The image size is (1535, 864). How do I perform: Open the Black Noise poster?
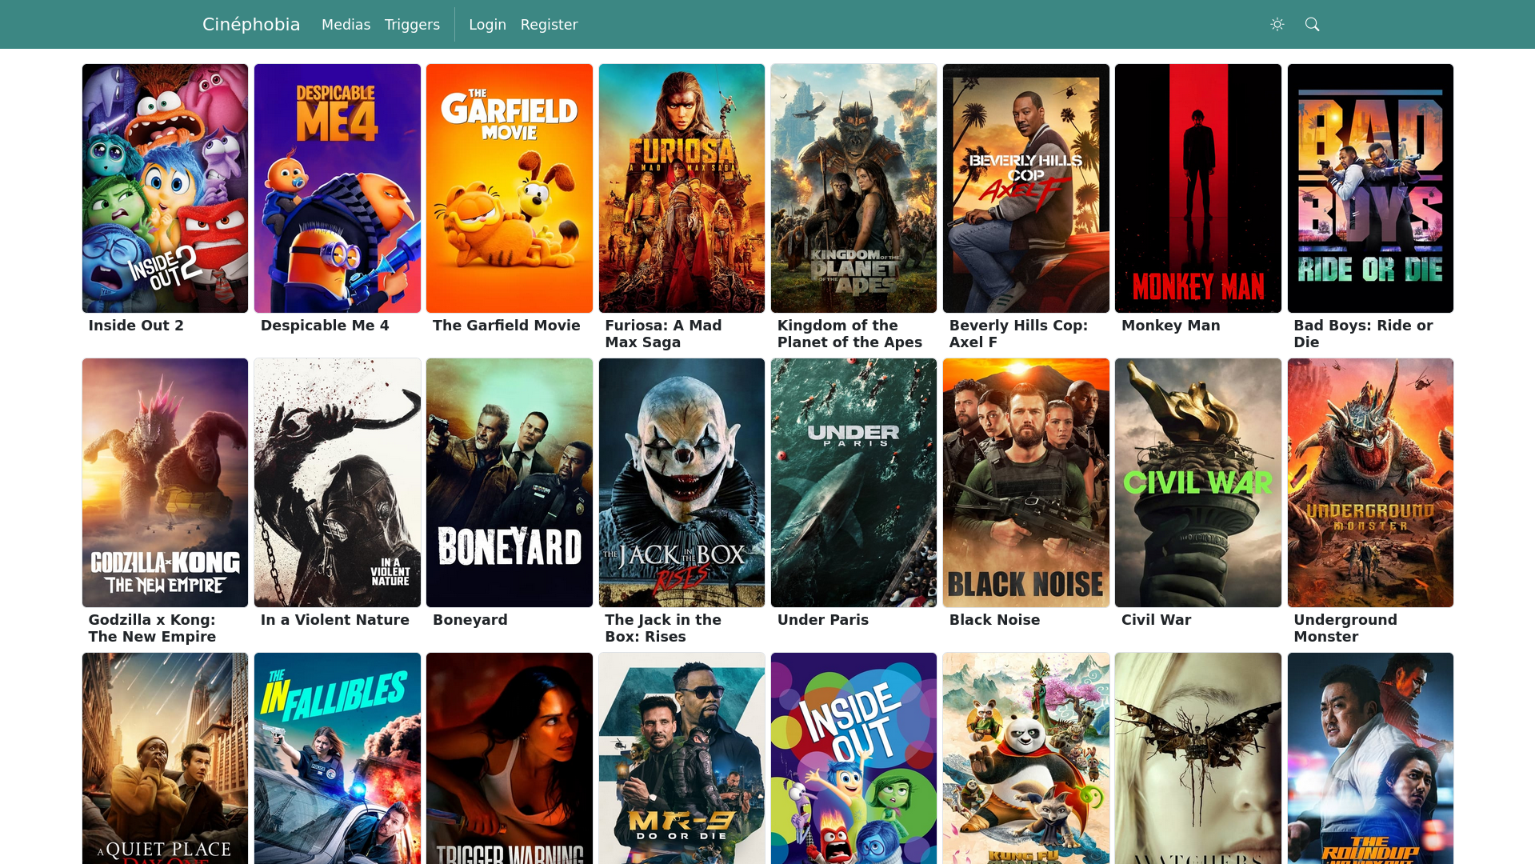1026,483
